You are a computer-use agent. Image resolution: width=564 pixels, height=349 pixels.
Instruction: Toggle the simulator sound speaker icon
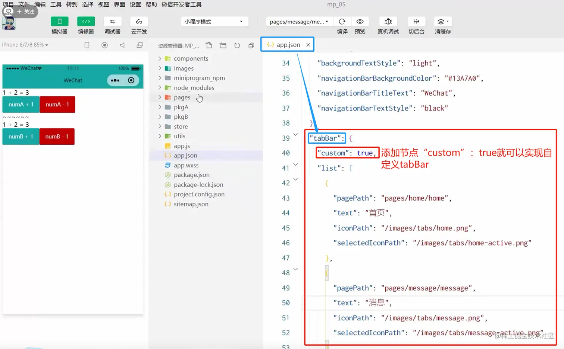click(122, 45)
